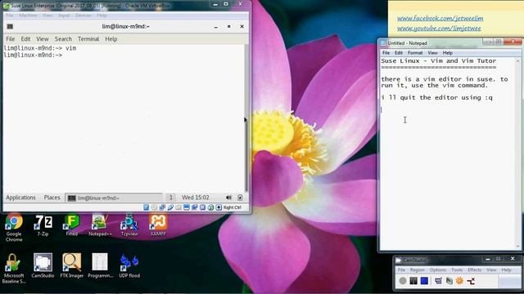
Task: Click the VirtualBox hard disk status icon
Action: pyautogui.click(x=146, y=207)
